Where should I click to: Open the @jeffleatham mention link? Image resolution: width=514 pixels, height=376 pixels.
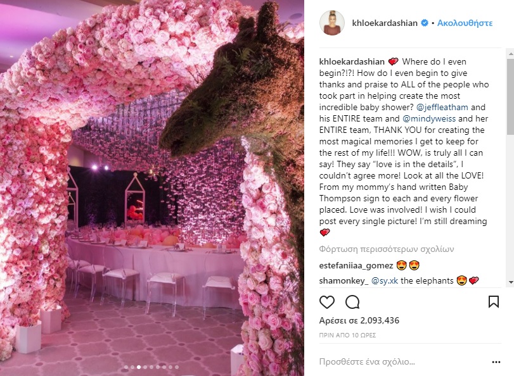click(442, 107)
